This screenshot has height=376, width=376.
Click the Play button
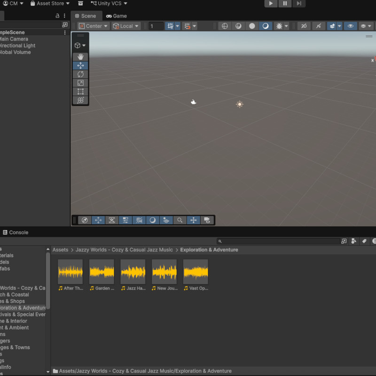pos(271,3)
